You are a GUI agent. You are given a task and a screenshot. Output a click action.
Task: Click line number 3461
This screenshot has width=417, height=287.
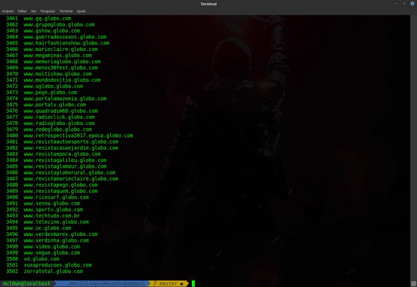(12, 18)
